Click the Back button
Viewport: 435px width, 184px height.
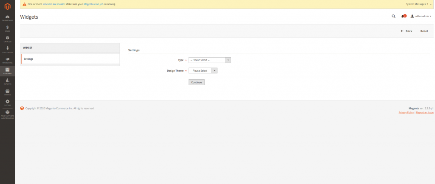tap(407, 31)
